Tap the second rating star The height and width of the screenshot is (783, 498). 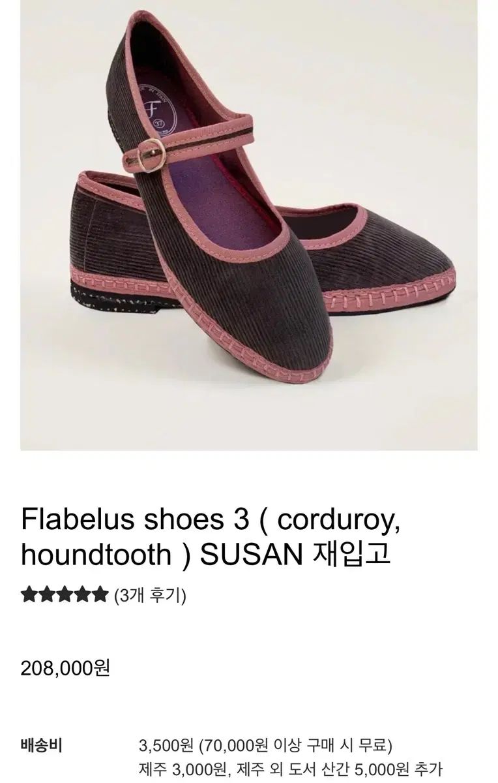click(46, 594)
